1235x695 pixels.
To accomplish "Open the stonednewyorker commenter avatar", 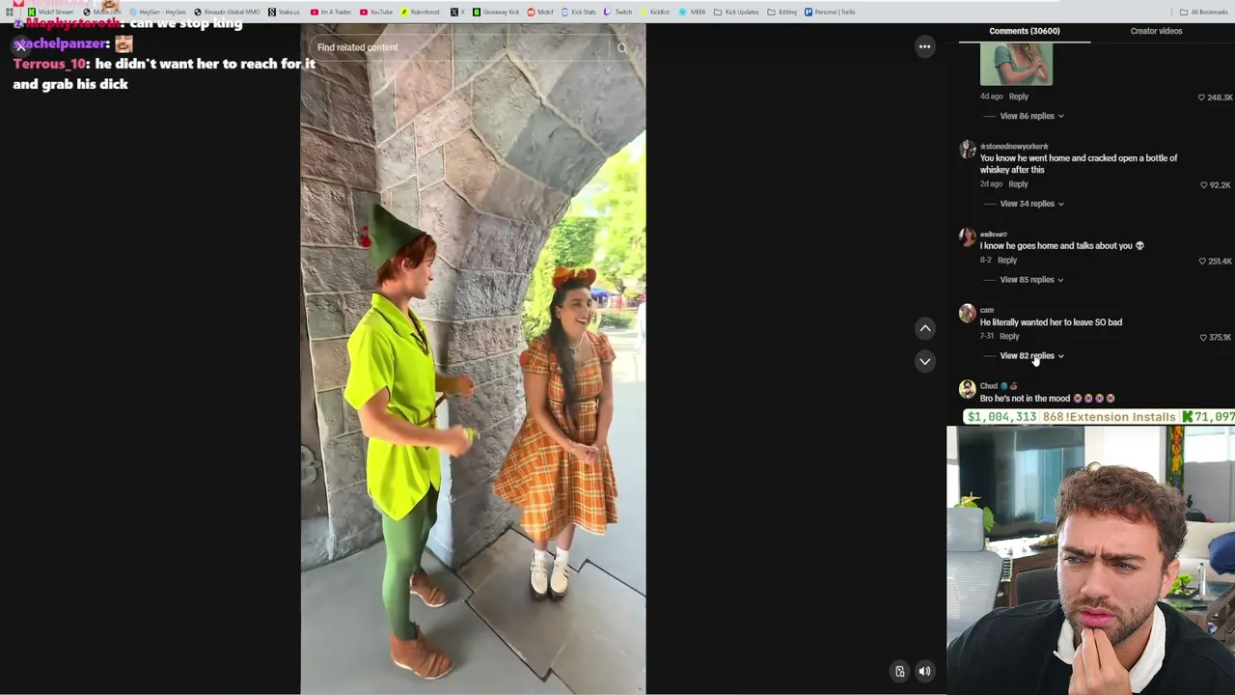I will [967, 150].
